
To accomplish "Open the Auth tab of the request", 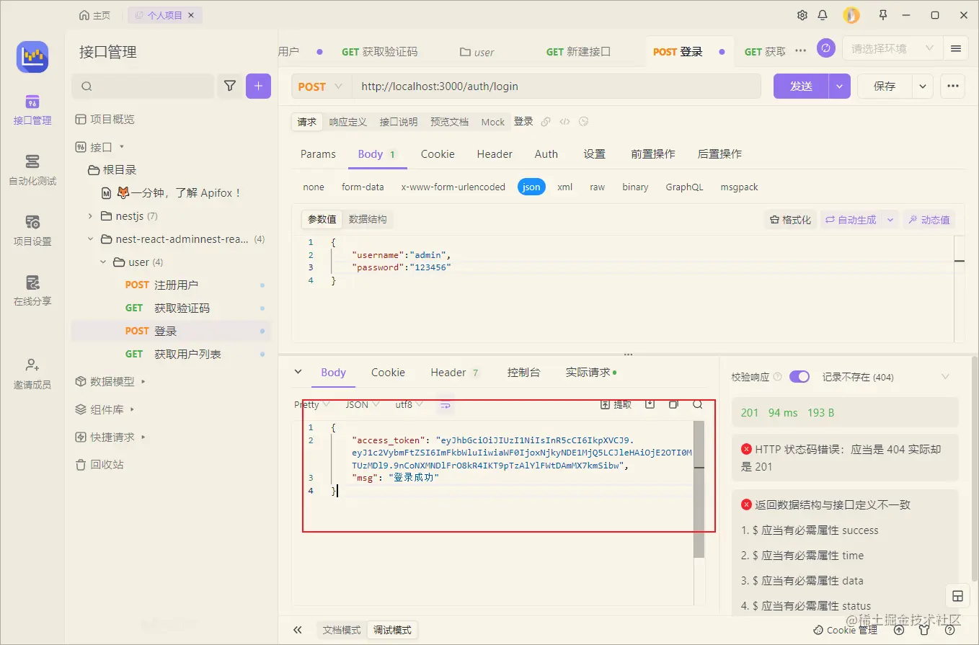I will pyautogui.click(x=546, y=154).
